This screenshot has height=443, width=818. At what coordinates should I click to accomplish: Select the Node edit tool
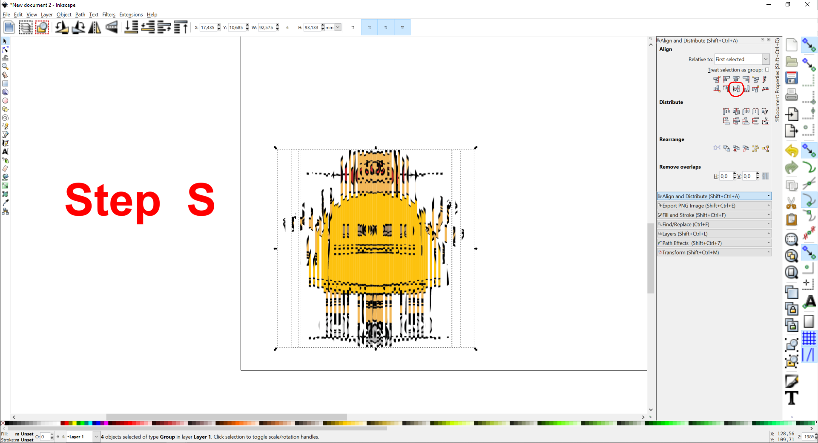coord(5,50)
